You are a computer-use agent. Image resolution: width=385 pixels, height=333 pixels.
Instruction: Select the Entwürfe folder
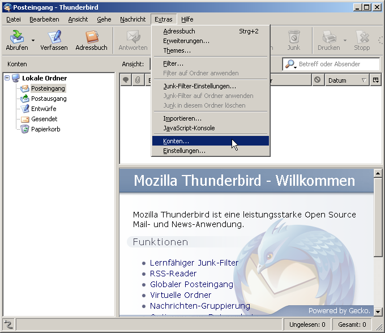coord(44,109)
